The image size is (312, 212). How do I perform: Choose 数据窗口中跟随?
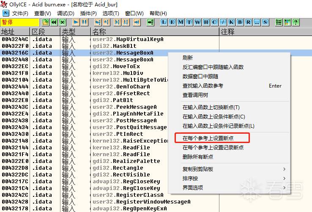coord(229,77)
